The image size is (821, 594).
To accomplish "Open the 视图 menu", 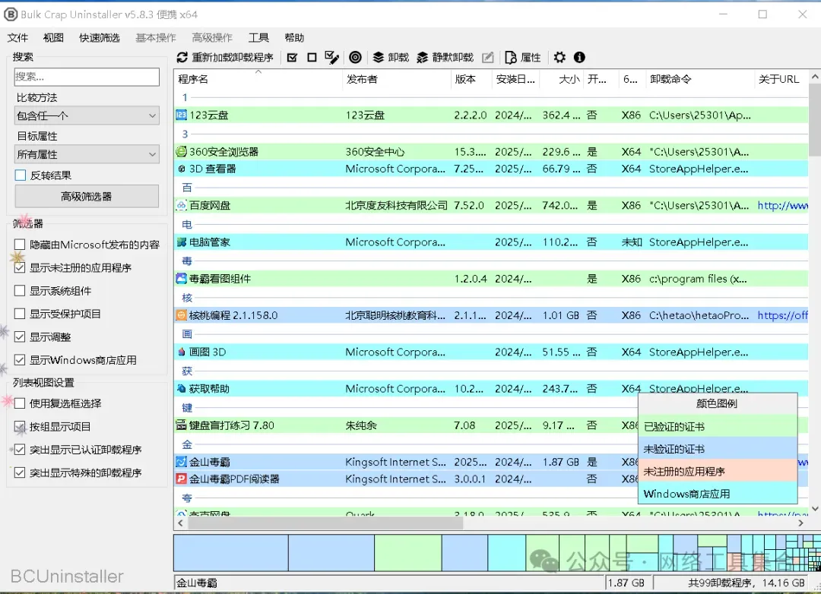I will pos(53,38).
